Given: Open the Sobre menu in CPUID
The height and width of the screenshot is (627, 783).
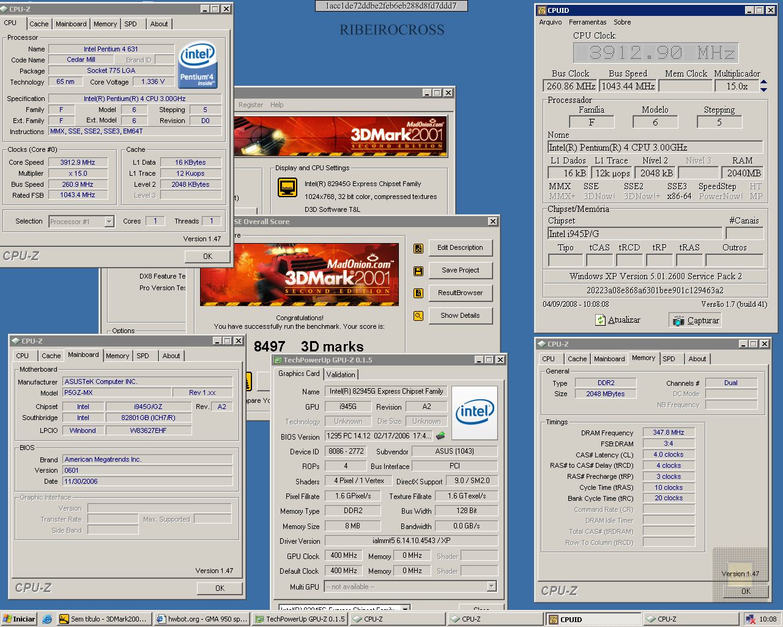Looking at the screenshot, I should 622,22.
